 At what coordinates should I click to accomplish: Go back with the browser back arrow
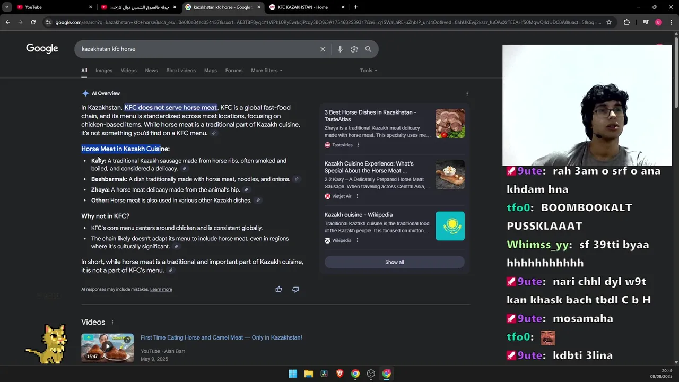(7, 22)
